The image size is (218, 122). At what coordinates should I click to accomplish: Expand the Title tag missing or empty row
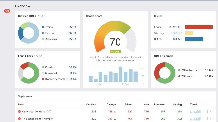click(x=211, y=119)
